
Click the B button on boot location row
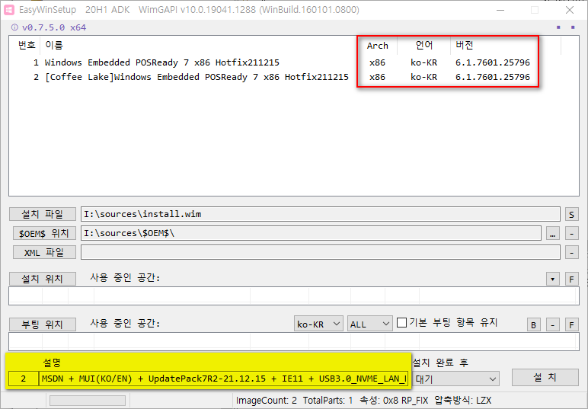[533, 324]
